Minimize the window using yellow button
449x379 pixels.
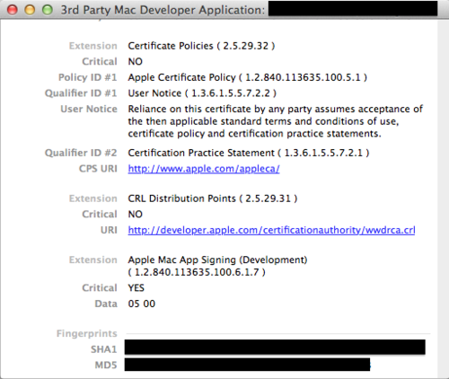click(30, 10)
